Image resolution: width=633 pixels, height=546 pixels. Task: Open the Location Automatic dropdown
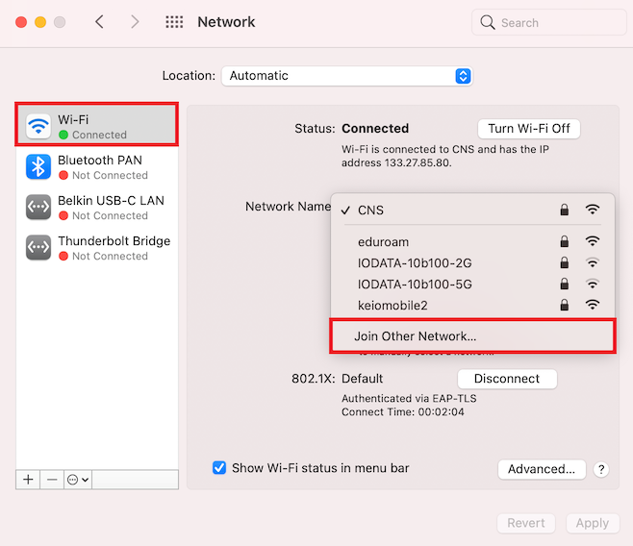point(347,76)
